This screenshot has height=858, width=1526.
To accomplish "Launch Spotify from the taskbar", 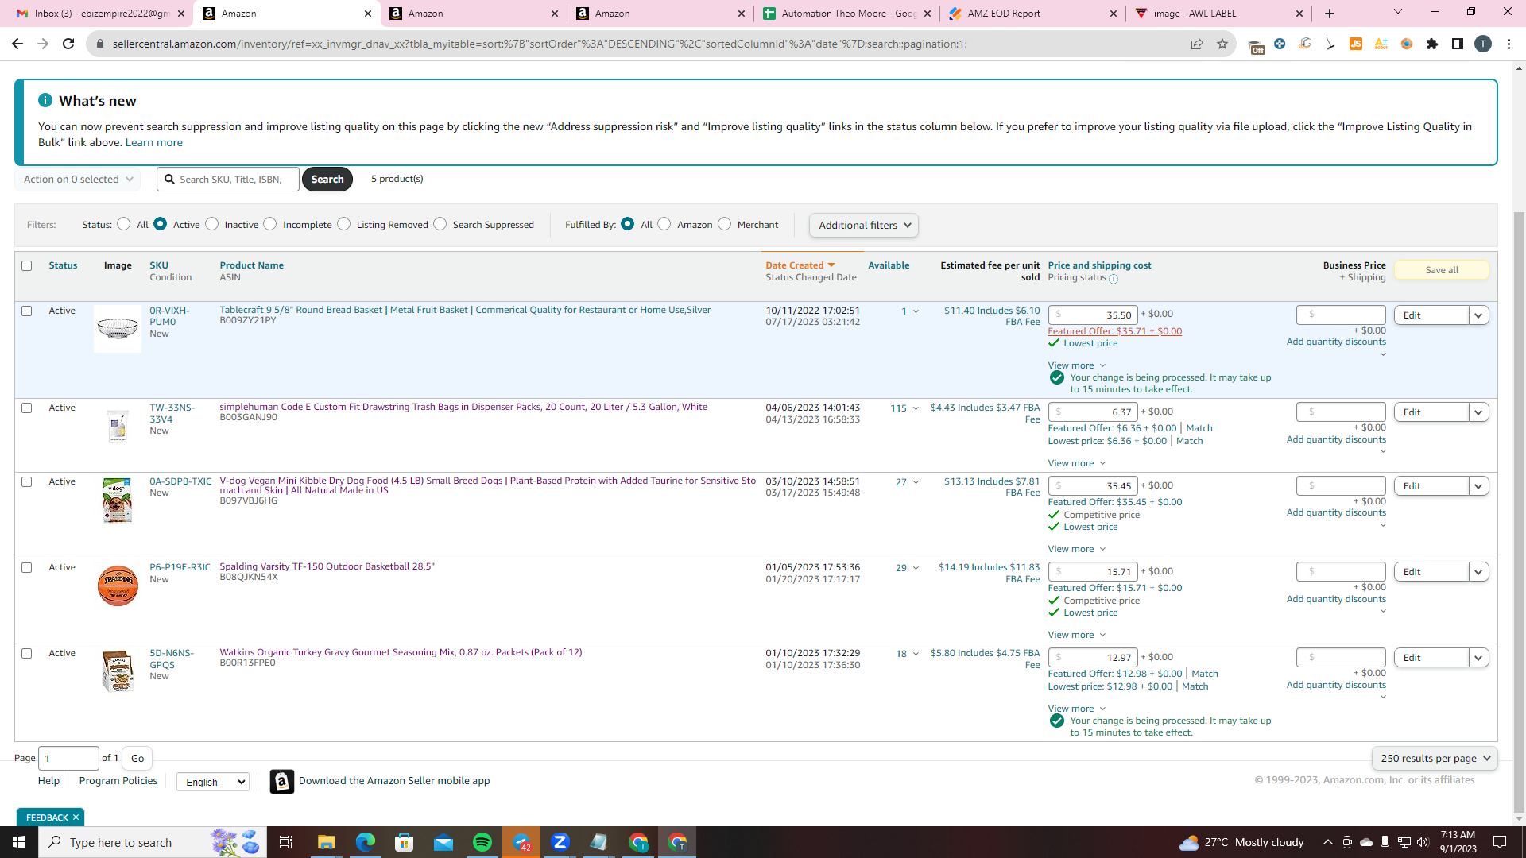I will [482, 842].
